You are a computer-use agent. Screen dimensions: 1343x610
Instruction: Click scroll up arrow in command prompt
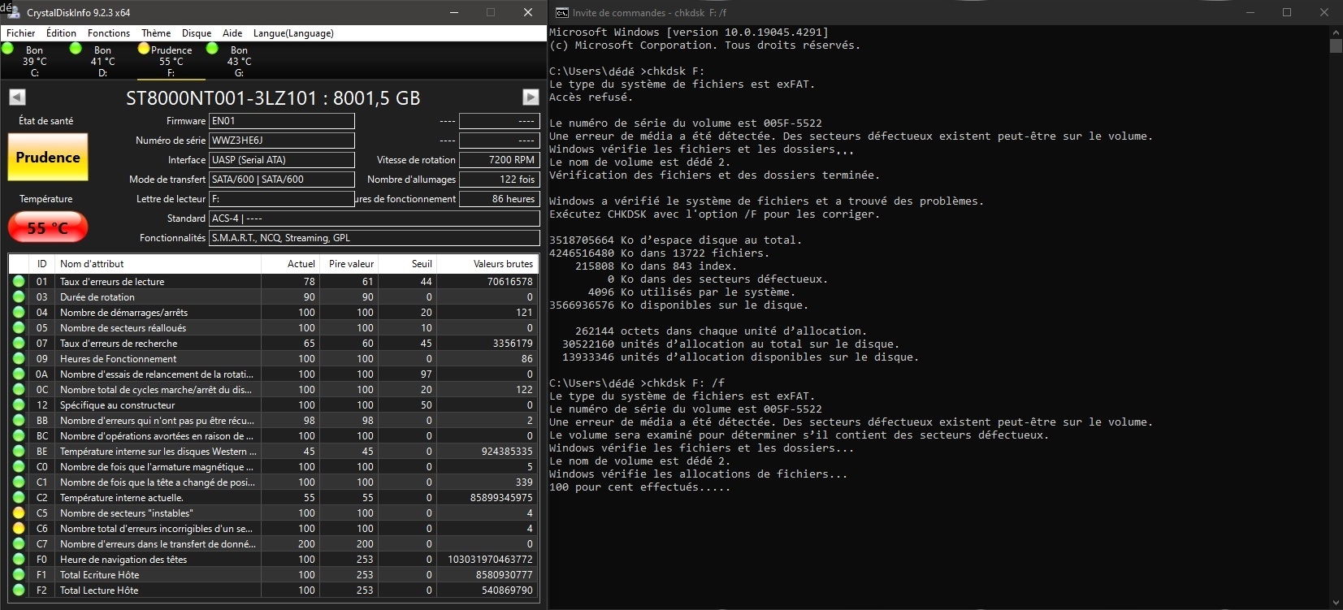(1336, 32)
